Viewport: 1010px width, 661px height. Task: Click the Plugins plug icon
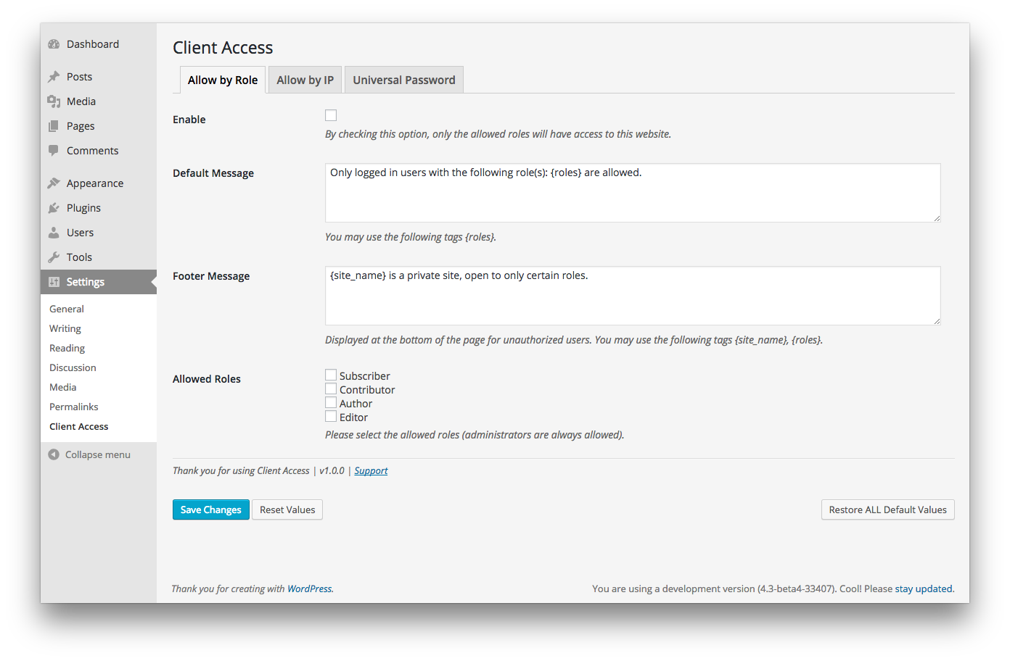click(x=54, y=208)
